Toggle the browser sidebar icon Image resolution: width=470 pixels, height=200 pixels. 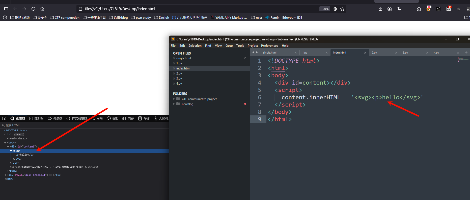(6, 9)
